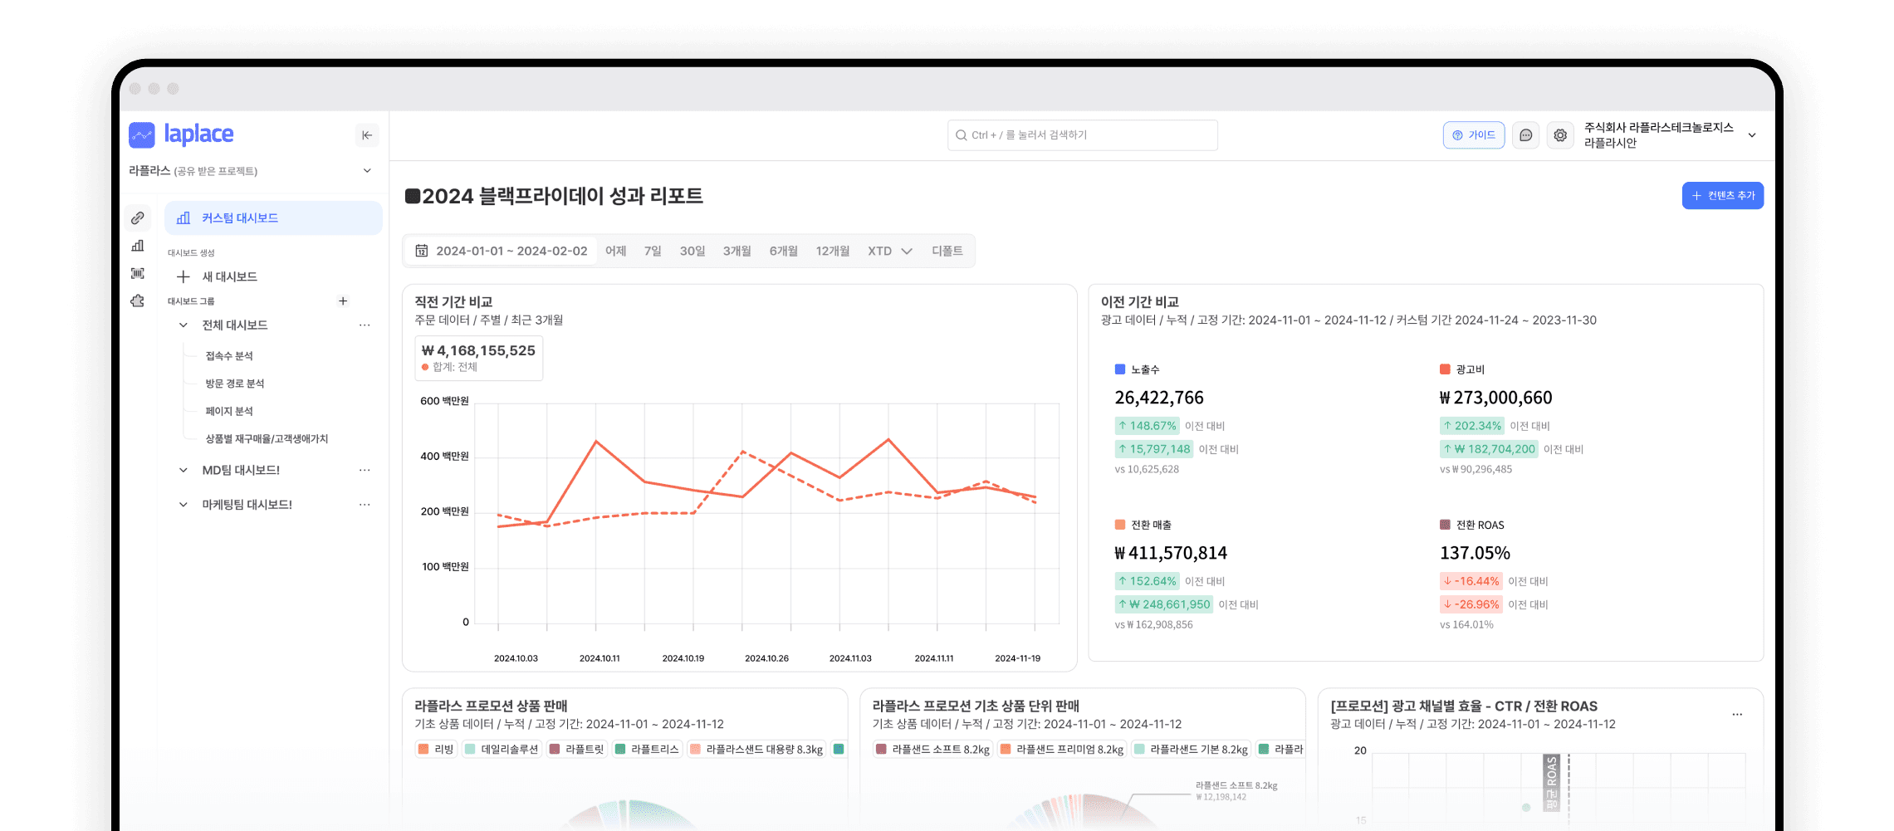Click the orange 전환 매출 color swatch
The image size is (1894, 831).
click(1120, 525)
